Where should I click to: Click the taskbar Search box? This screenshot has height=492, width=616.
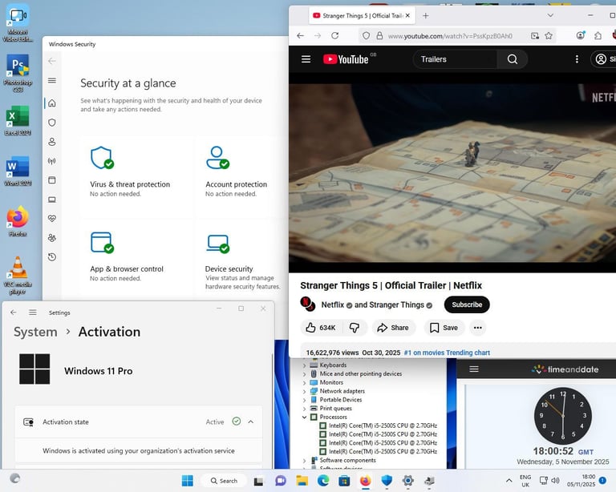click(x=224, y=481)
